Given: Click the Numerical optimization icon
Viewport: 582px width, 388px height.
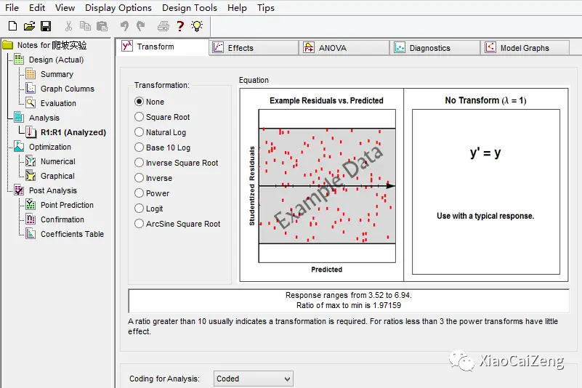Looking at the screenshot, I should [x=31, y=161].
